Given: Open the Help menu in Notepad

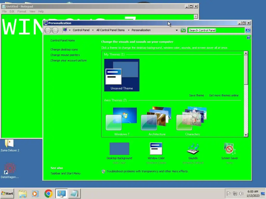Looking at the screenshot, I should 41,11.
